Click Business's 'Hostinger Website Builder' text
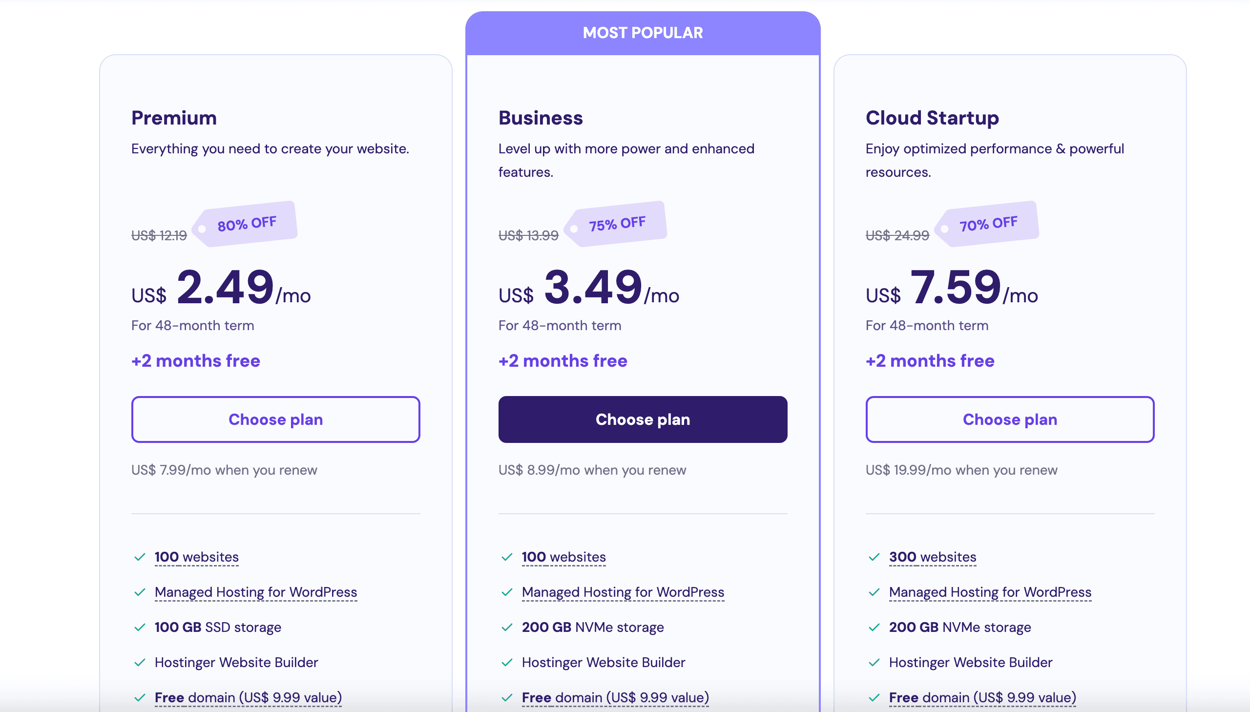This screenshot has height=712, width=1250. click(604, 662)
